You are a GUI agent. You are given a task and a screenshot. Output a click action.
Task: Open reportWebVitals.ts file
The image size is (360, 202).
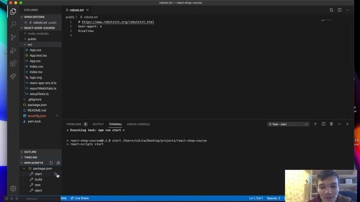pyautogui.click(x=43, y=89)
